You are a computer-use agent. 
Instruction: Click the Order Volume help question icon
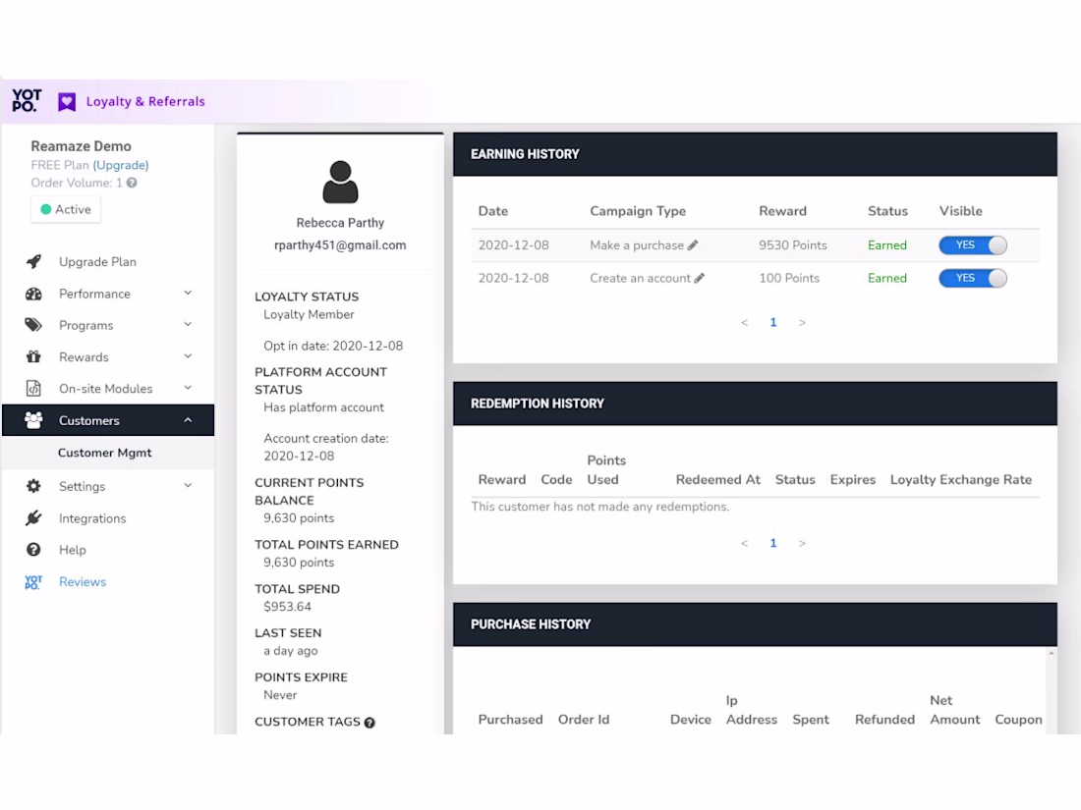pos(132,183)
